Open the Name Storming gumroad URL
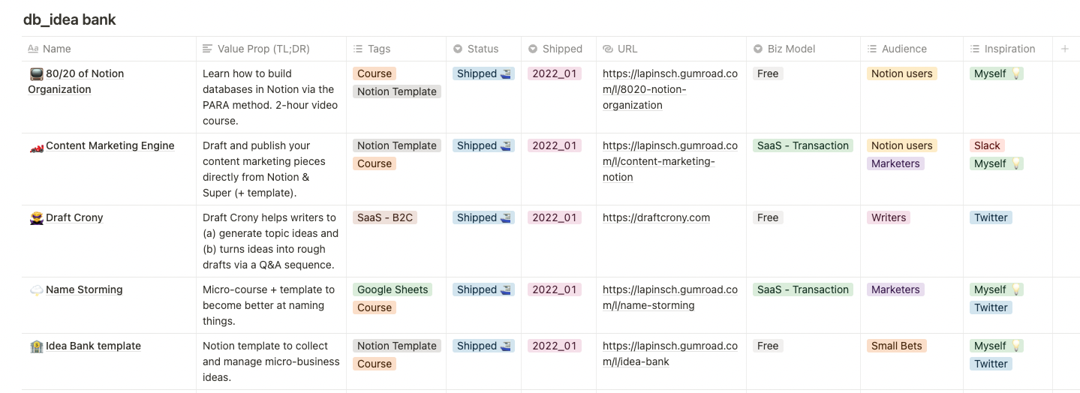 click(669, 298)
